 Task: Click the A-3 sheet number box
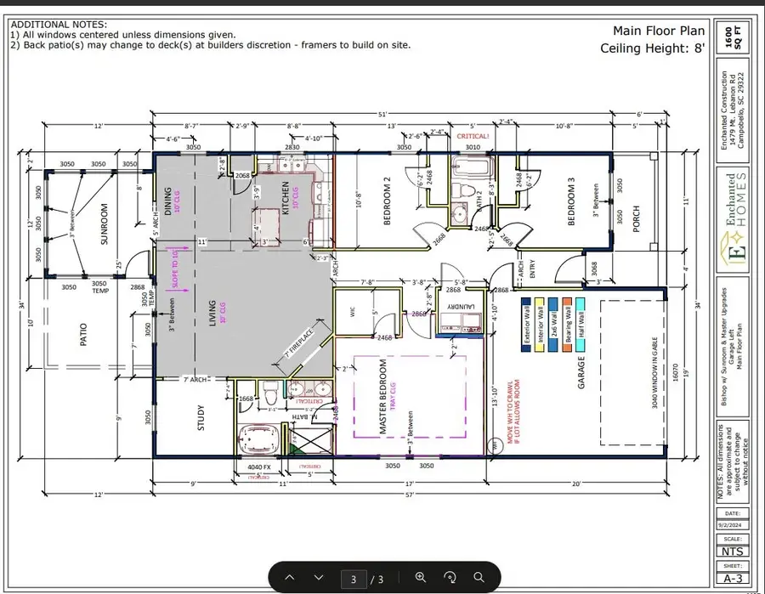click(732, 578)
